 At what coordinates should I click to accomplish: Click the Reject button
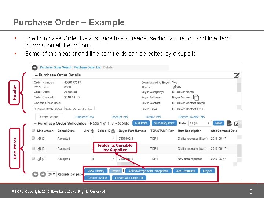coord(208,171)
